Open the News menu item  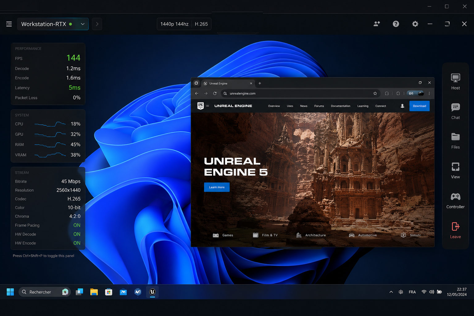(304, 106)
